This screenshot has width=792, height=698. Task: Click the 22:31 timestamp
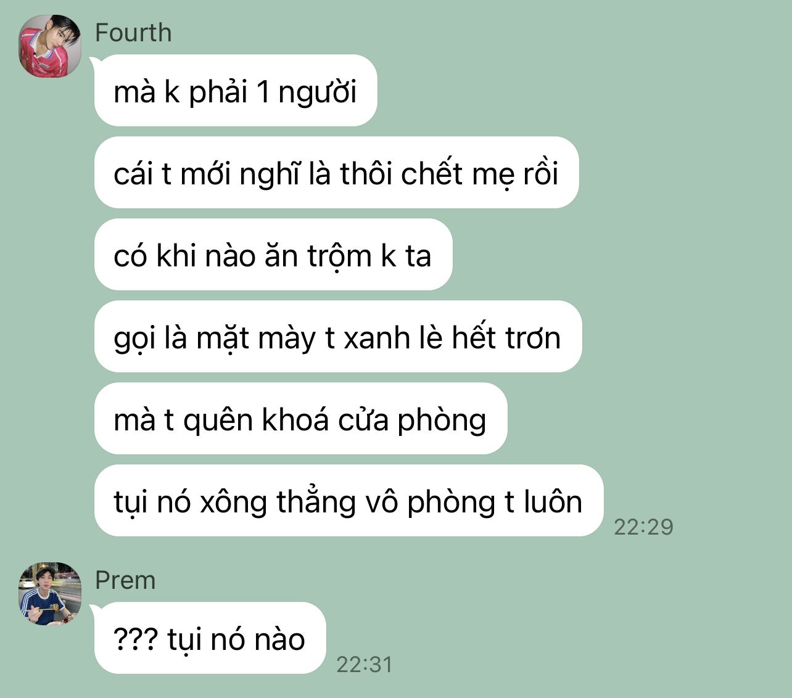click(x=365, y=664)
